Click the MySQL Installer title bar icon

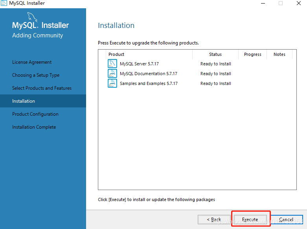[4, 3]
